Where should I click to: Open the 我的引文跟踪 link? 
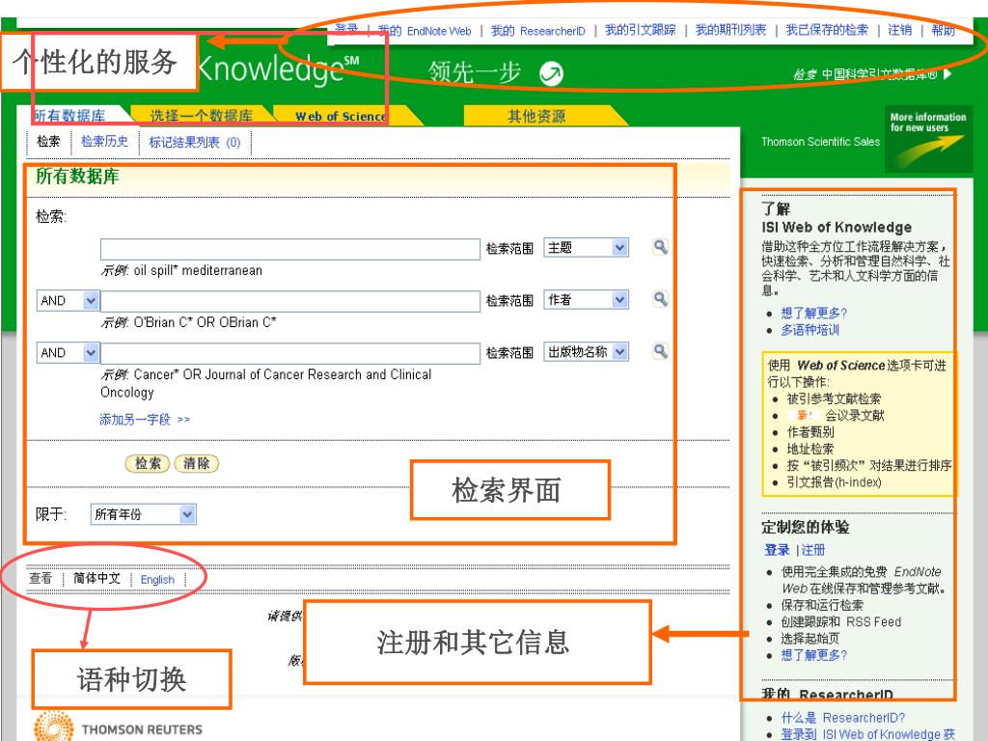pos(641,30)
